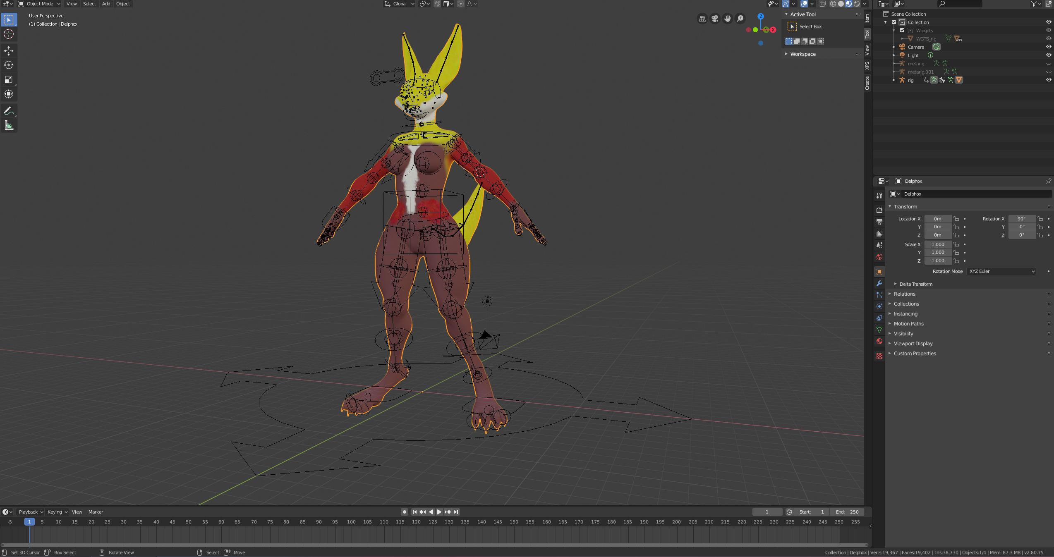1054x557 pixels.
Task: Select the Move tool in toolbar
Action: click(x=9, y=50)
